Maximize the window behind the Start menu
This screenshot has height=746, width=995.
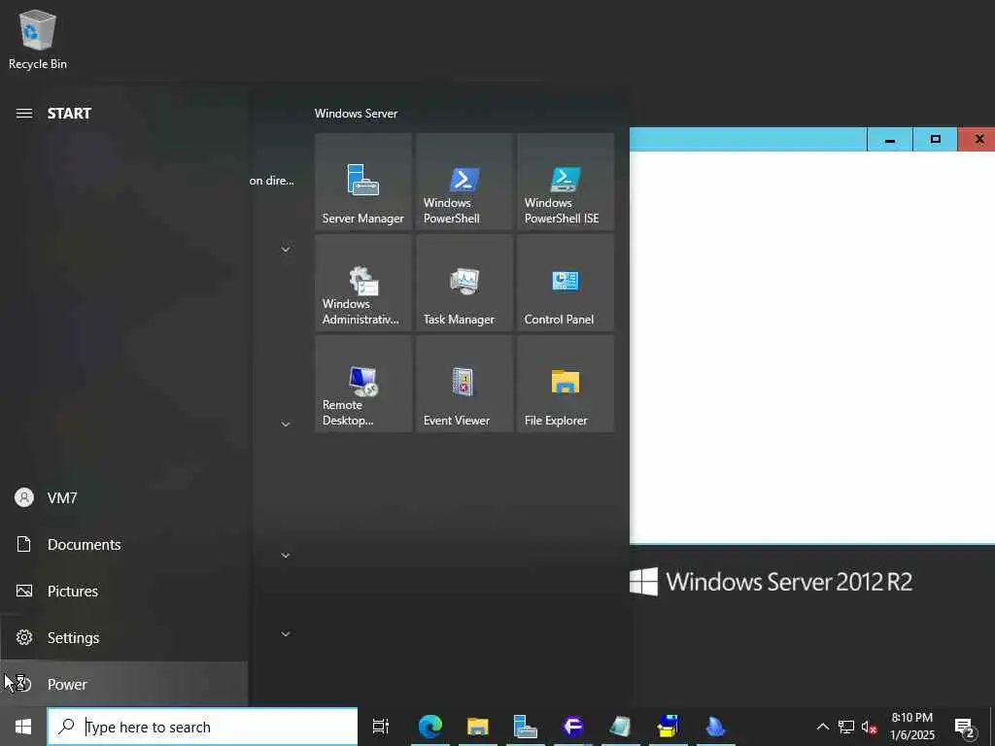tap(935, 140)
